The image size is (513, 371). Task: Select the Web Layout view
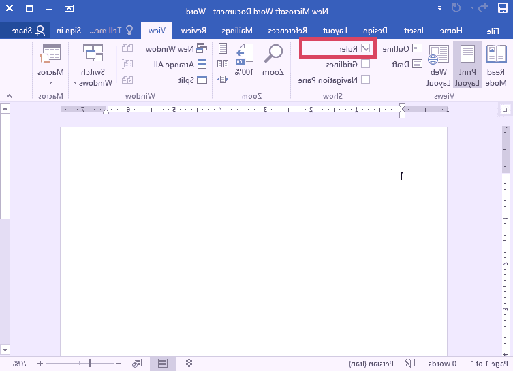(438, 65)
